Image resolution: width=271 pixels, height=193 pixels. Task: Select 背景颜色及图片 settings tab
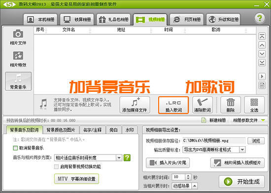pyautogui.click(x=61, y=130)
